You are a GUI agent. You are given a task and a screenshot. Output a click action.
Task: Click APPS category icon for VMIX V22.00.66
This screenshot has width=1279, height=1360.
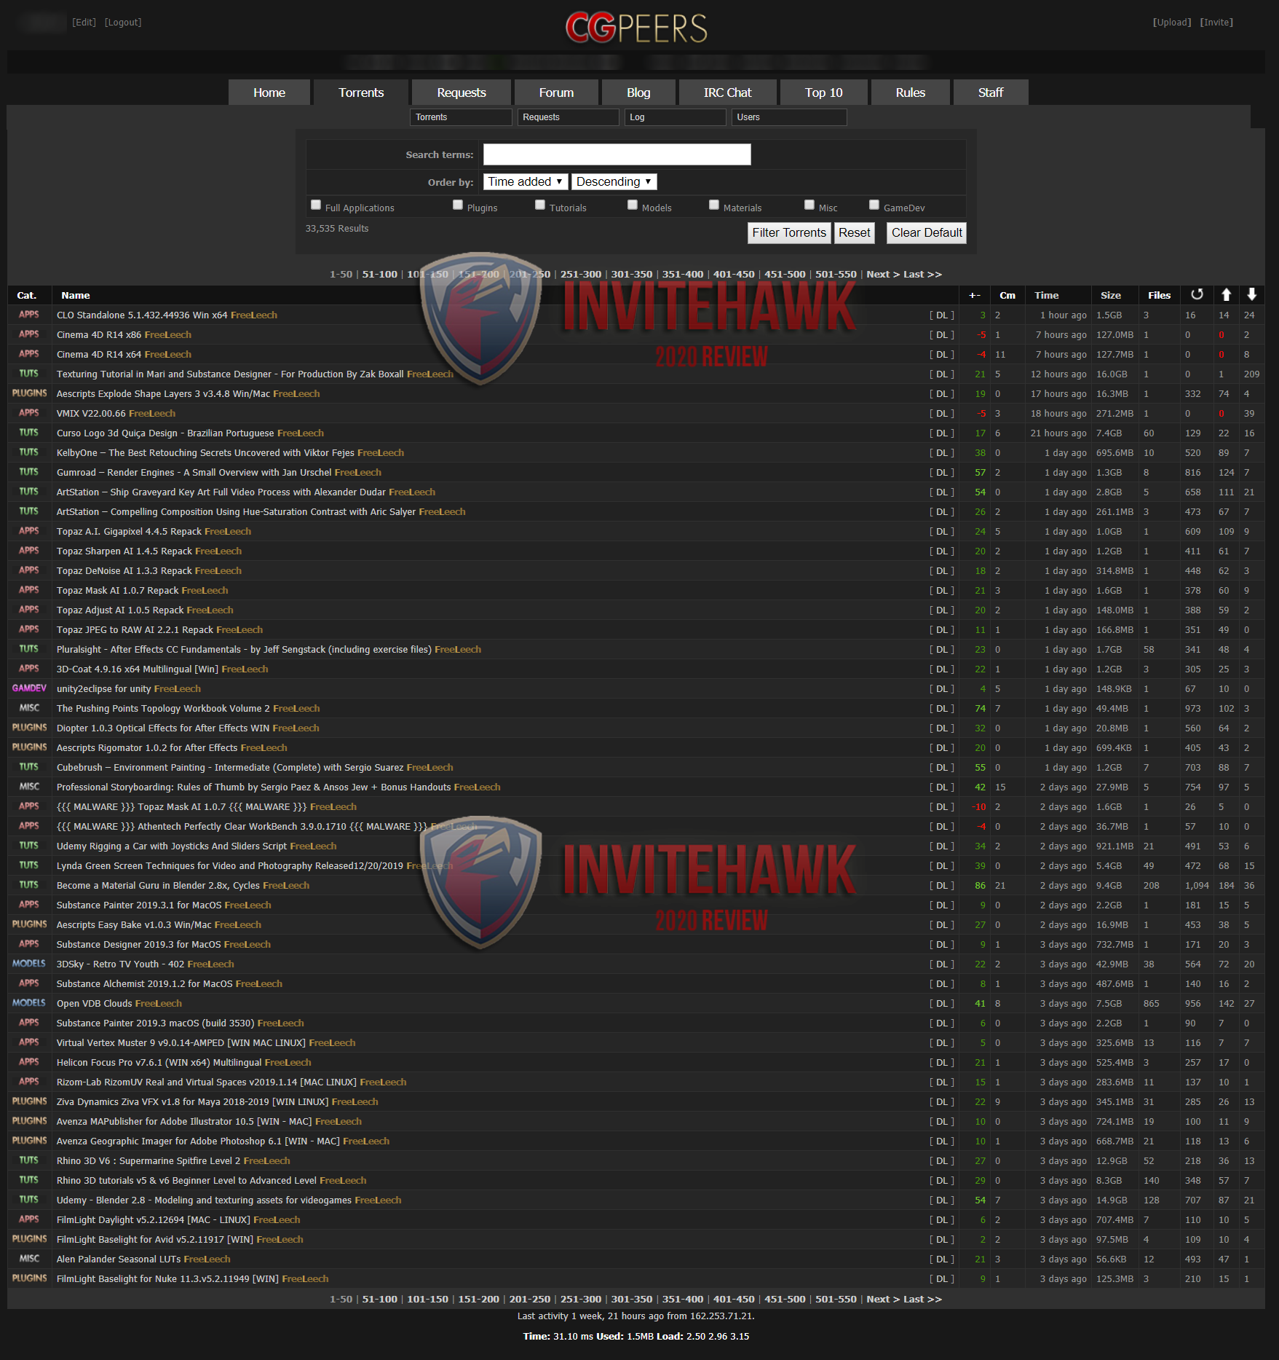coord(29,413)
